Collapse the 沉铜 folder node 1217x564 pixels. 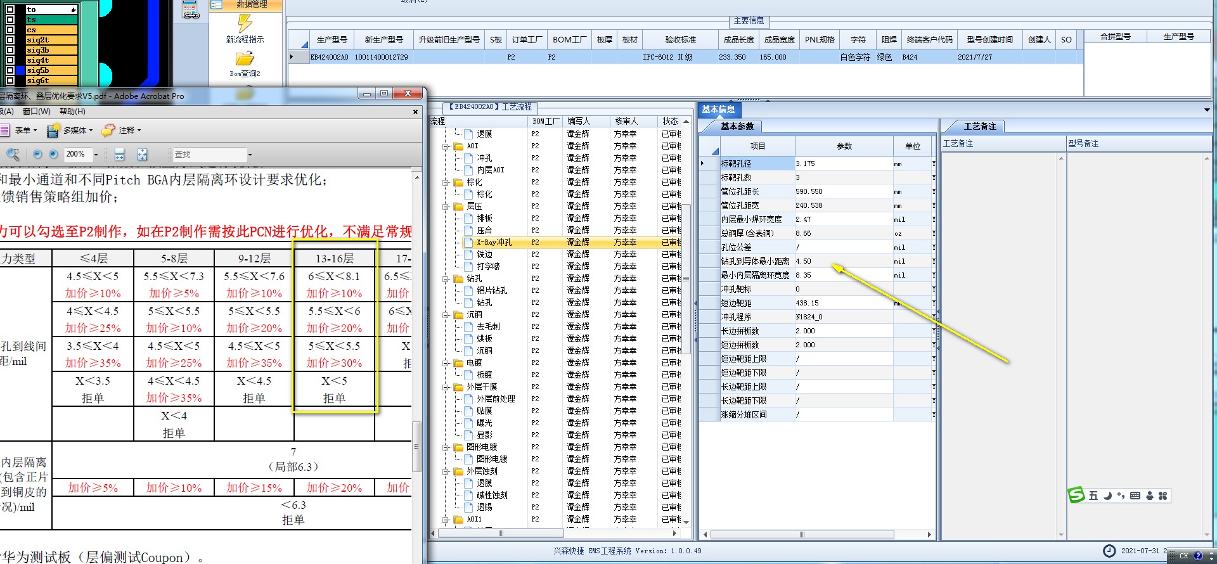(x=446, y=314)
